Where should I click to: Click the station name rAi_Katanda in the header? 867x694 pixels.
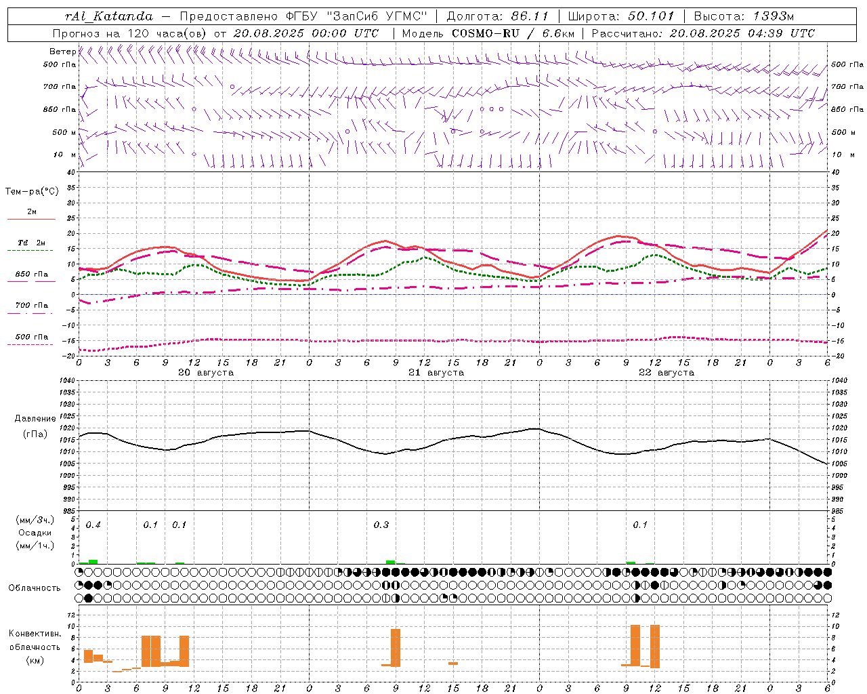[x=109, y=16]
